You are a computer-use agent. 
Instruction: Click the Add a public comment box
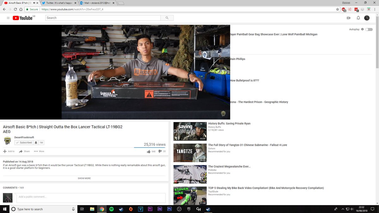(x=91, y=198)
